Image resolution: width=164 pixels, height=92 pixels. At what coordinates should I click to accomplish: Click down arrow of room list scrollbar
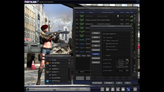click(x=135, y=52)
